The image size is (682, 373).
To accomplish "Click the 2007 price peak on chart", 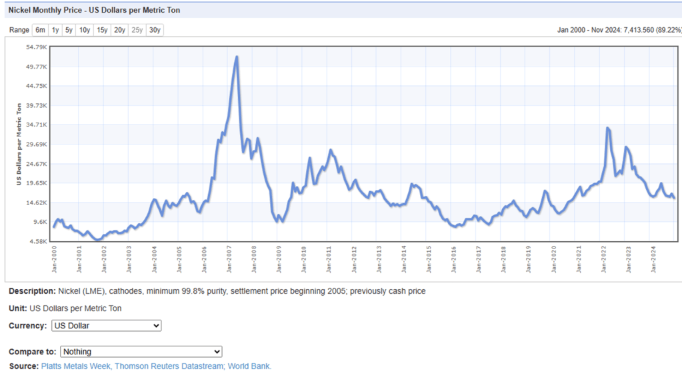I will coord(237,57).
